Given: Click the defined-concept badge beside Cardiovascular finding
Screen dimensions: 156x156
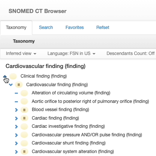Looking at the screenshot, I should (19, 85).
